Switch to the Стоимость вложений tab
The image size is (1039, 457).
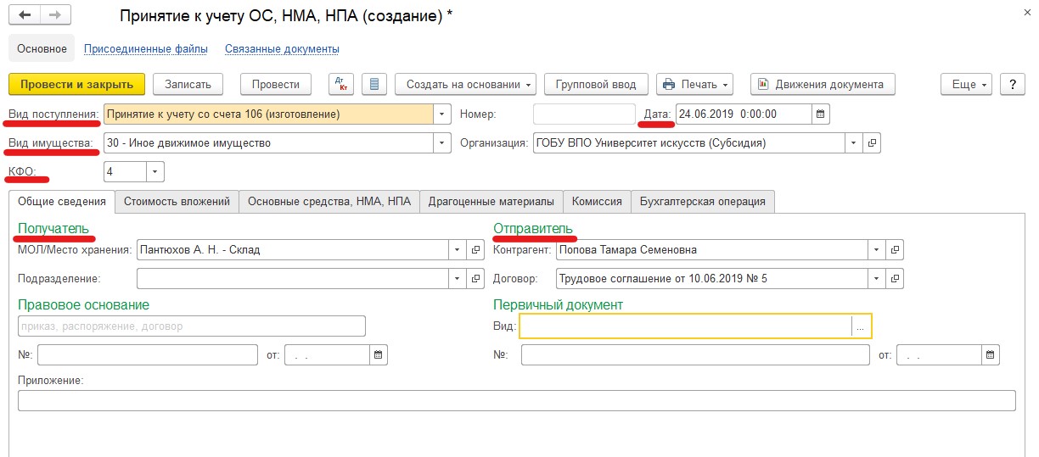pos(177,201)
